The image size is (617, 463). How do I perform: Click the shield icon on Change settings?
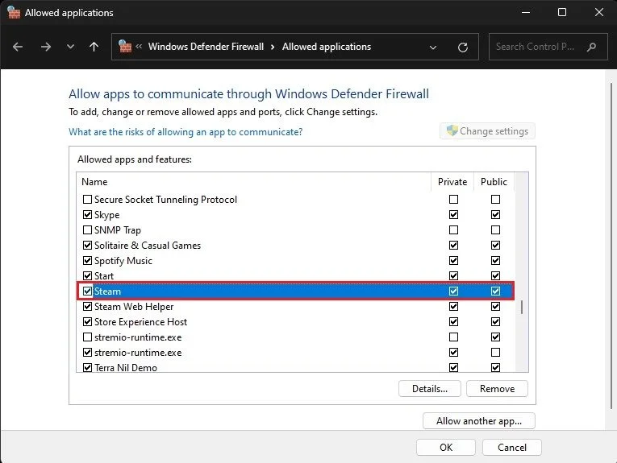[452, 130]
